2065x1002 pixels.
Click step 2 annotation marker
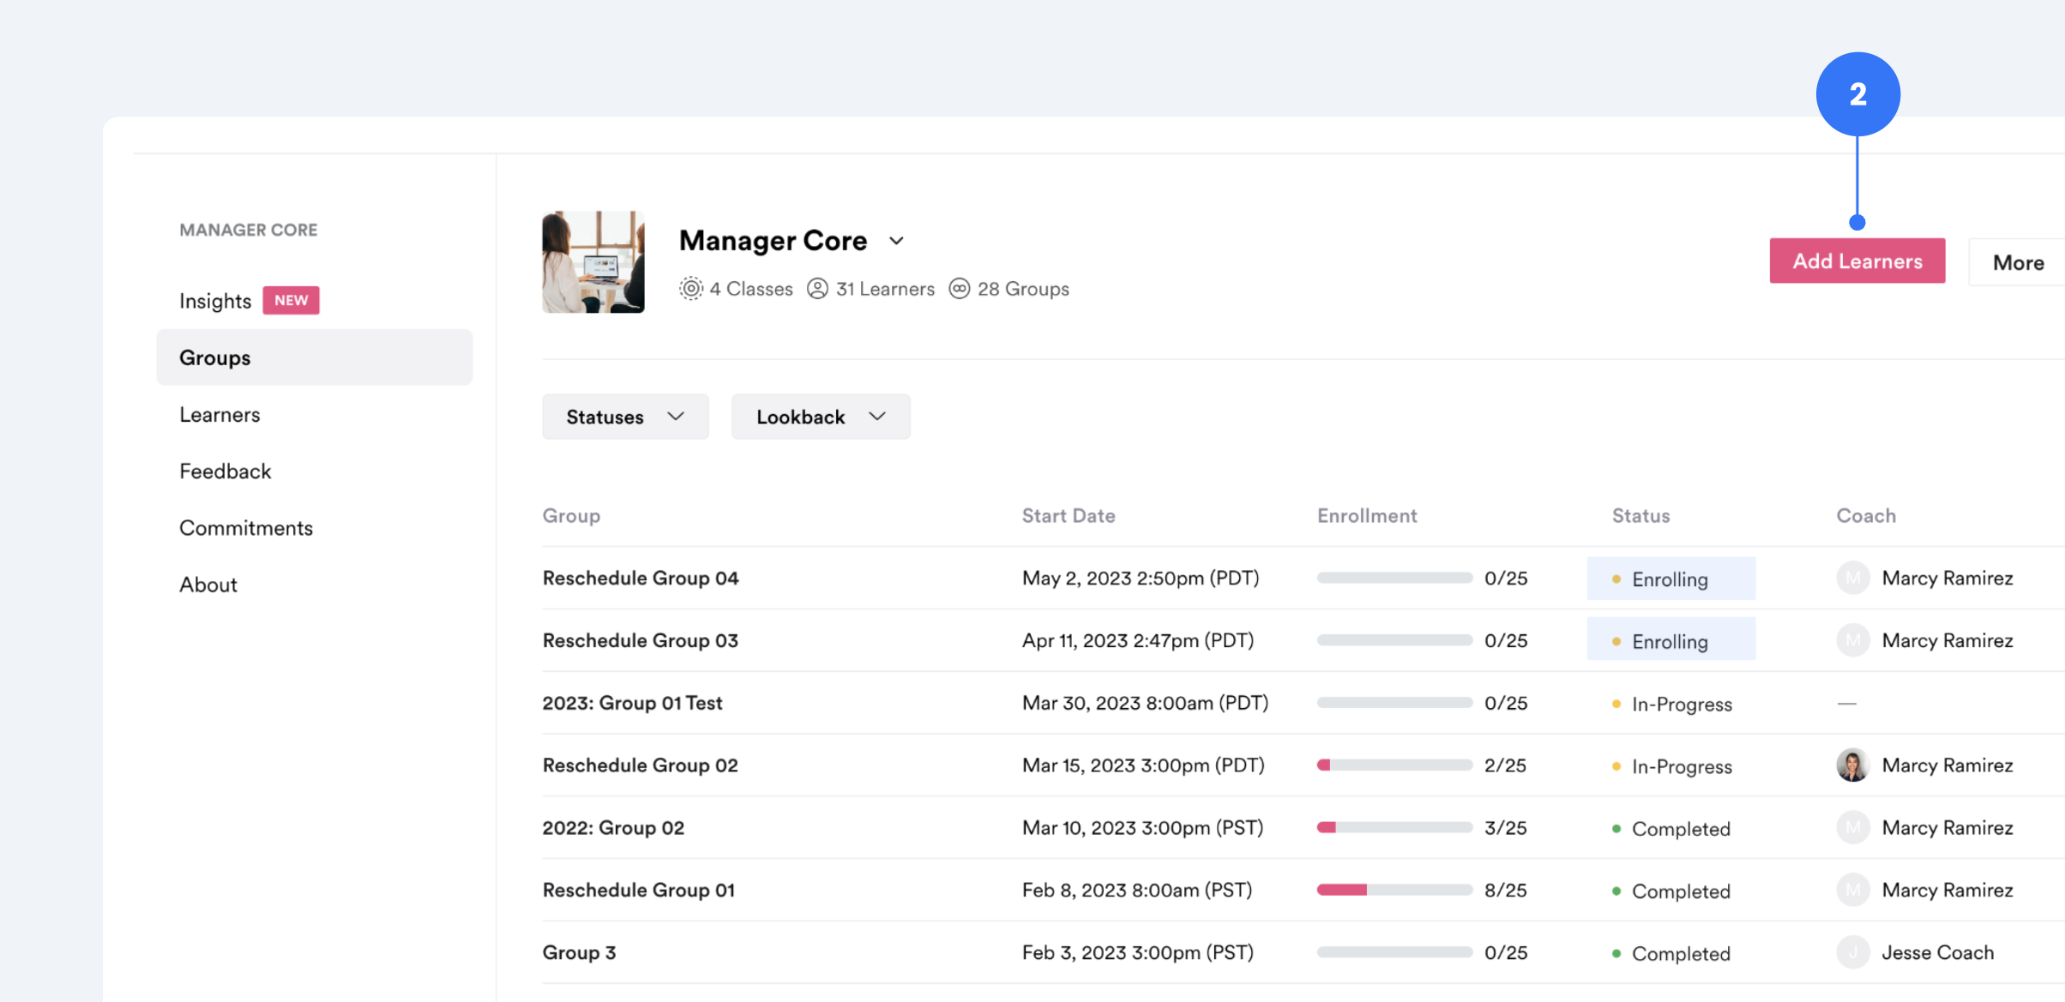[x=1857, y=94]
